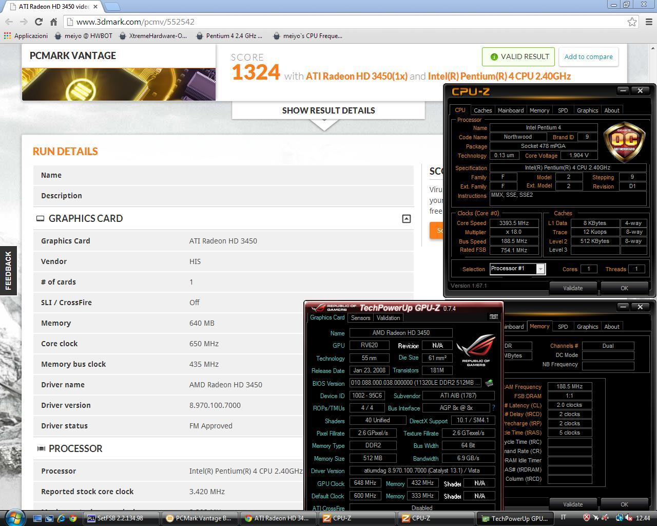Open the Windows Start orb
The image size is (657, 526).
click(x=14, y=517)
